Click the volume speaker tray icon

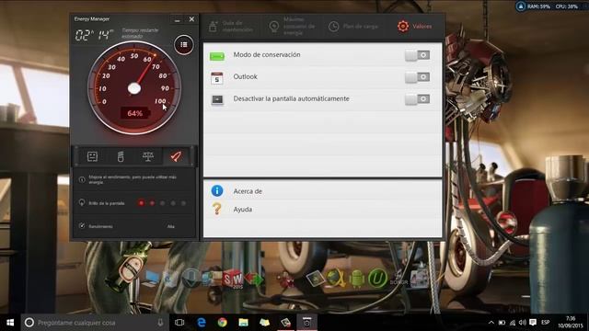point(523,323)
